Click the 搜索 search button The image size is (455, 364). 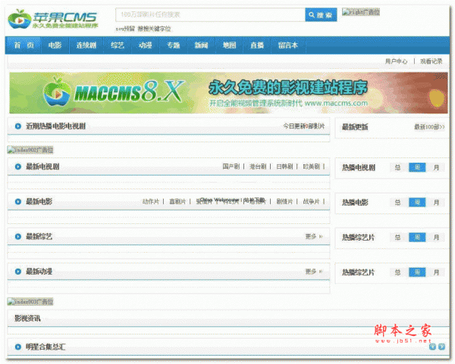click(x=321, y=15)
